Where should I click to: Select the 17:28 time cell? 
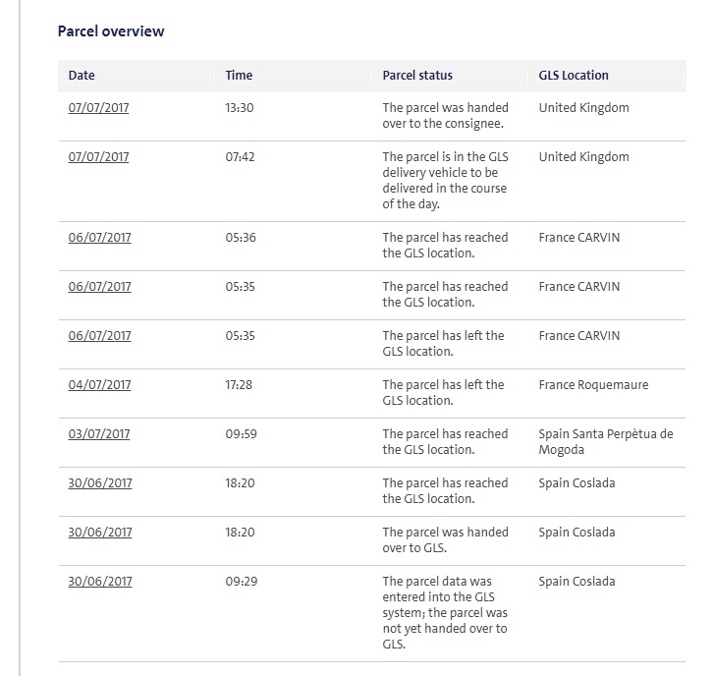click(x=239, y=385)
